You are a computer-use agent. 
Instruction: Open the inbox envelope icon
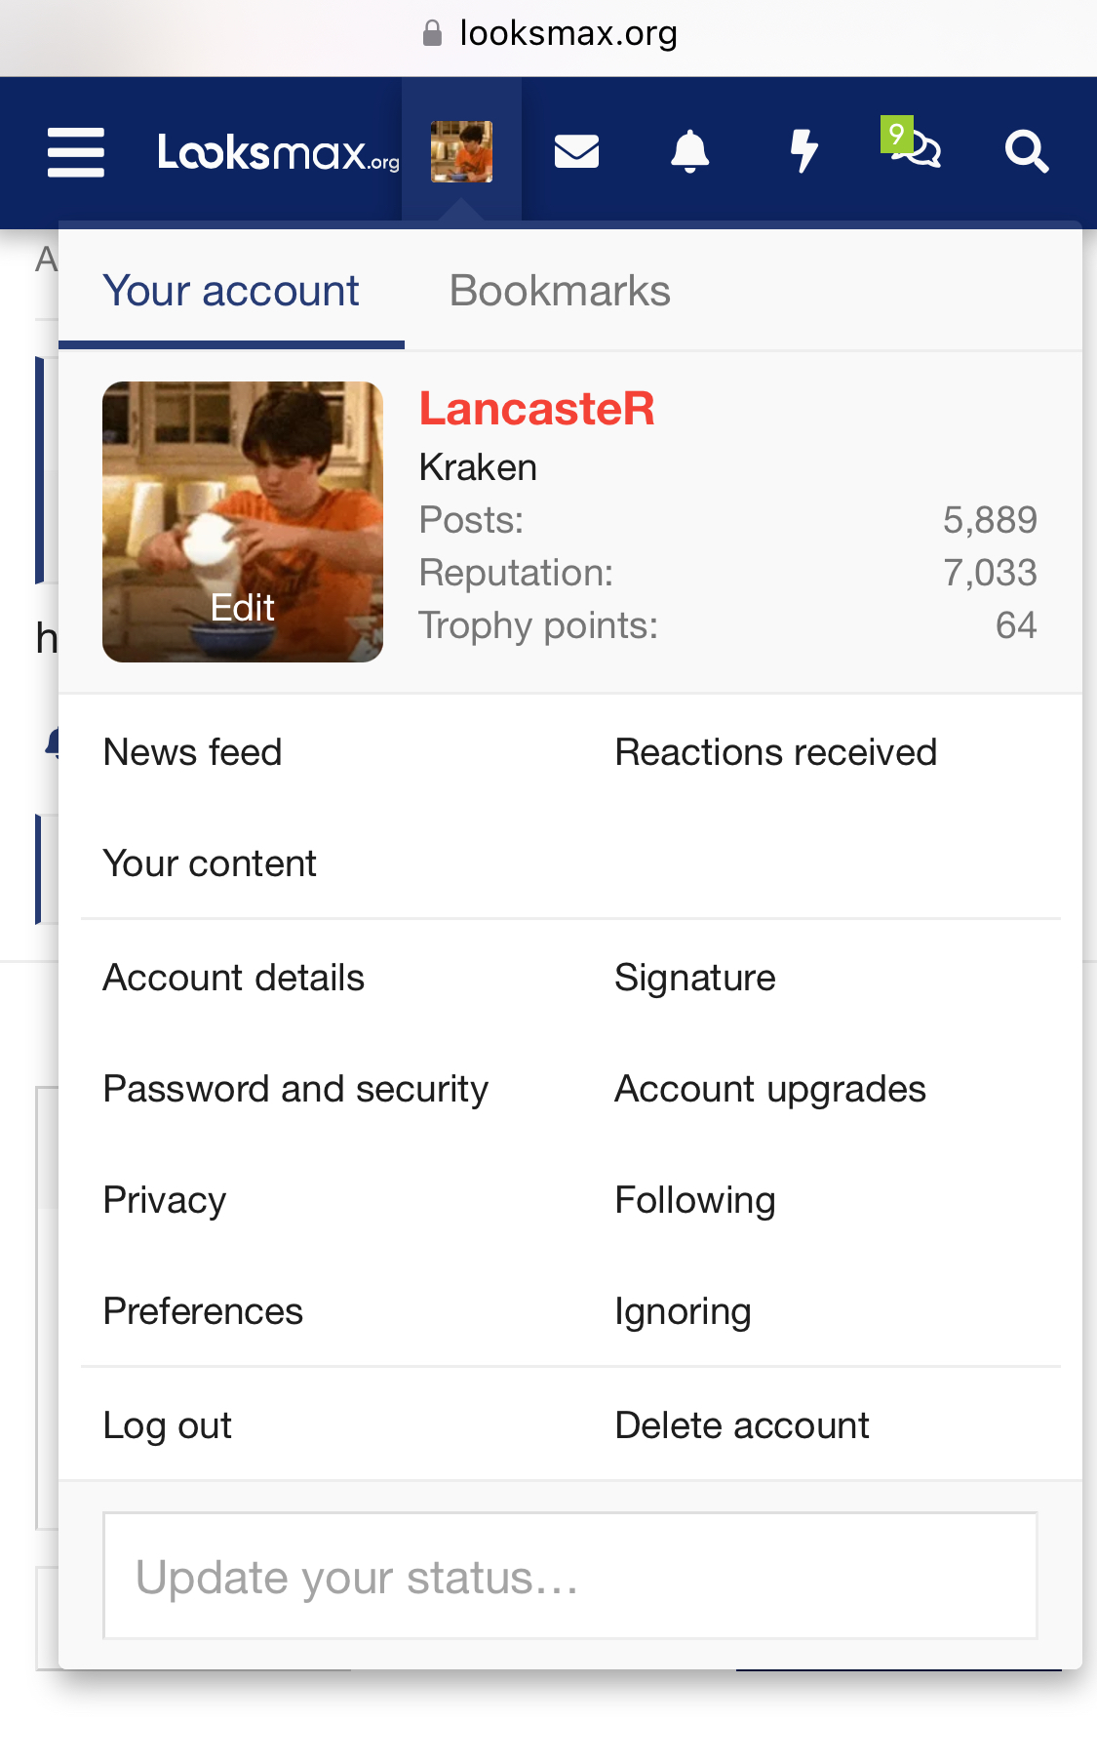coord(576,152)
